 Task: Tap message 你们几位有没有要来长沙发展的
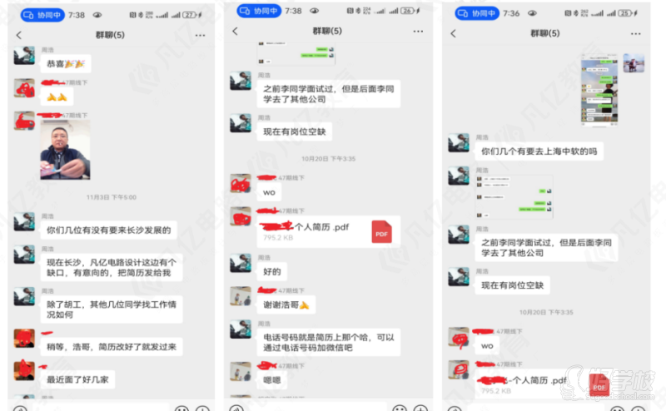pos(109,230)
